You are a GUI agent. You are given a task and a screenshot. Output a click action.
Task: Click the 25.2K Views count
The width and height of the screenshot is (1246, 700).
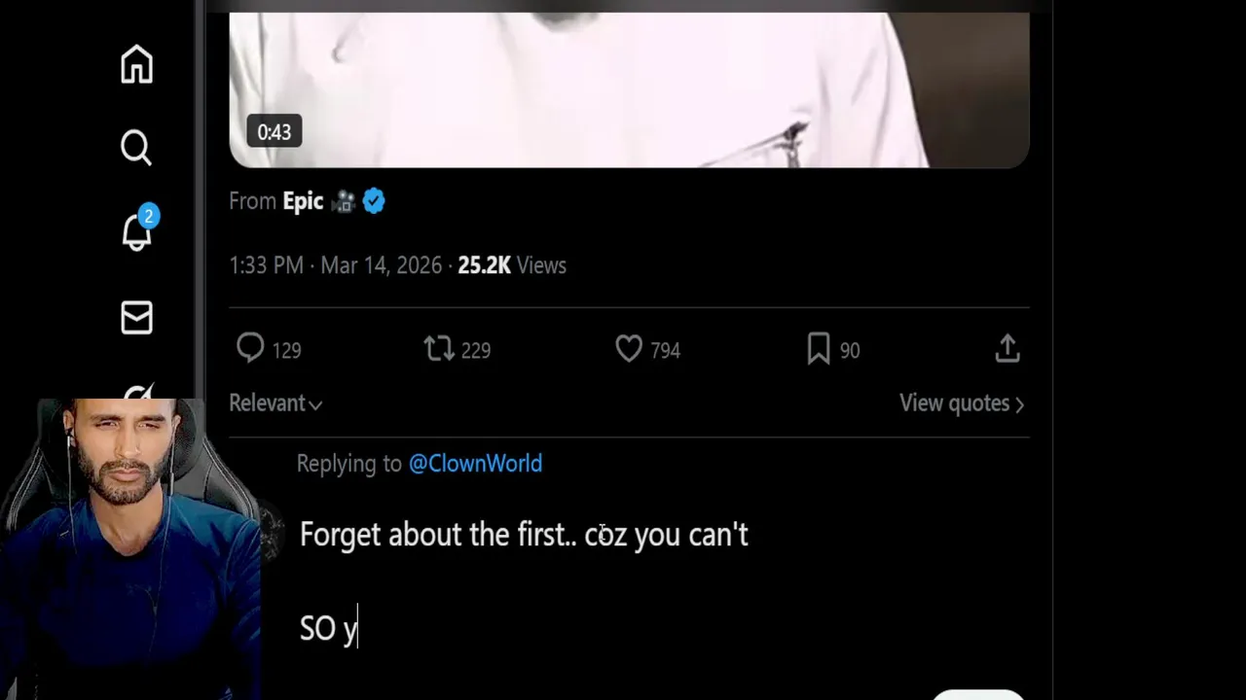[x=512, y=265]
